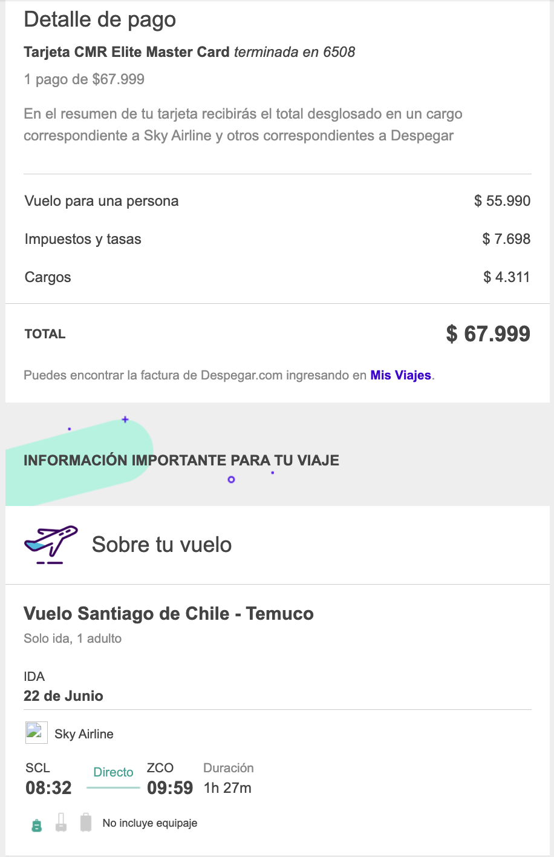Screen dimensions: 554x857
Task: Click the grey checked suitcase icon
Action: tap(86, 823)
